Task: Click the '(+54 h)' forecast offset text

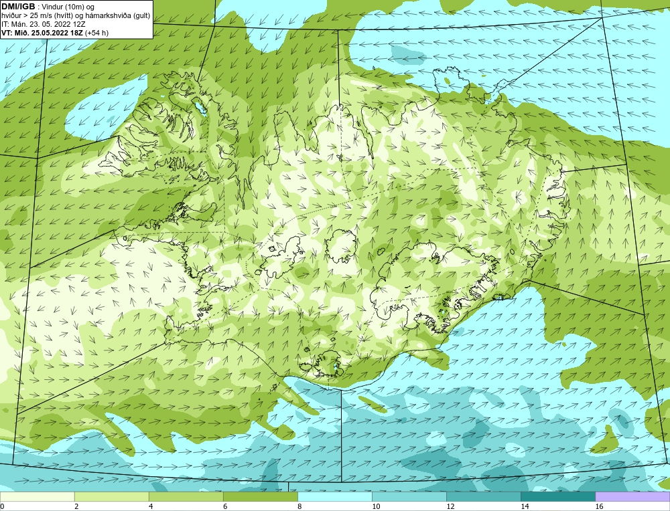Action: (97, 33)
